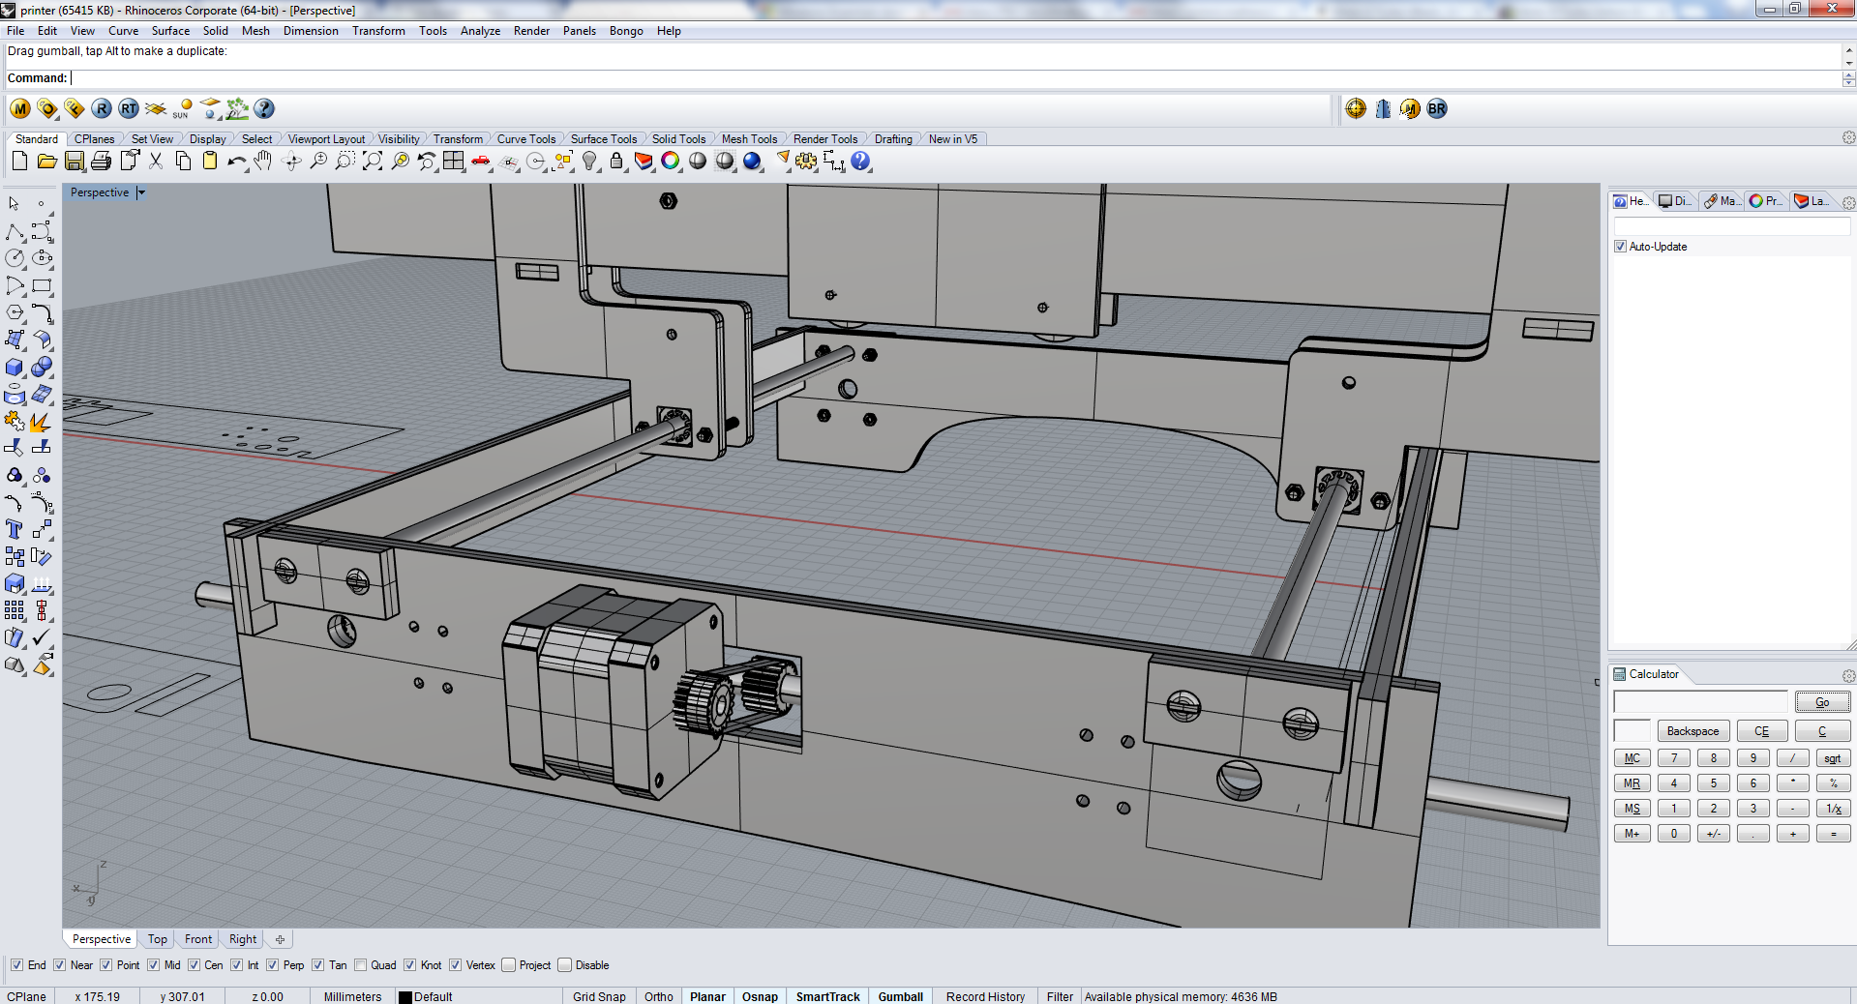Viewport: 1857px width, 1004px height.
Task: Select the Circle tool in the sidebar
Action: (15, 258)
